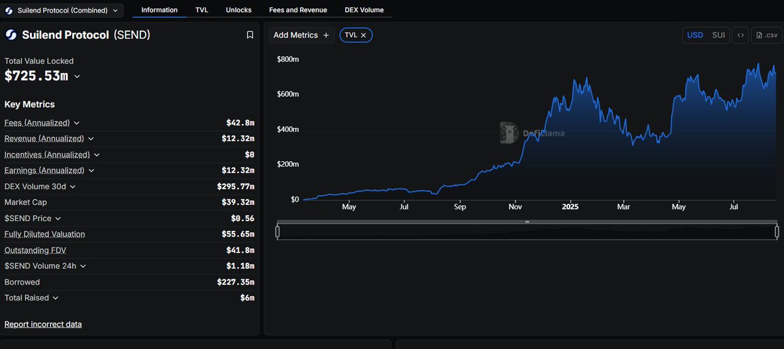Click the Key Metrics heading
This screenshot has width=784, height=349.
pyautogui.click(x=29, y=104)
